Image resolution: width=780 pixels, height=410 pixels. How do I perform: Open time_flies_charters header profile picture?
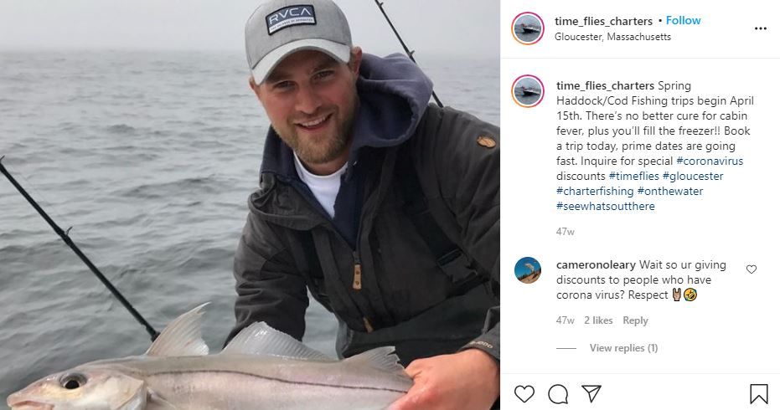[x=527, y=28]
